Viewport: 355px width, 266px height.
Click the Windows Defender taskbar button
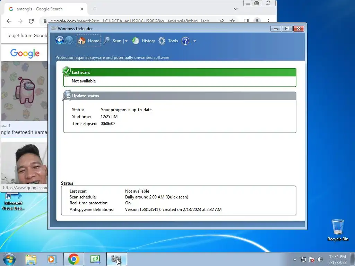[x=116, y=259]
